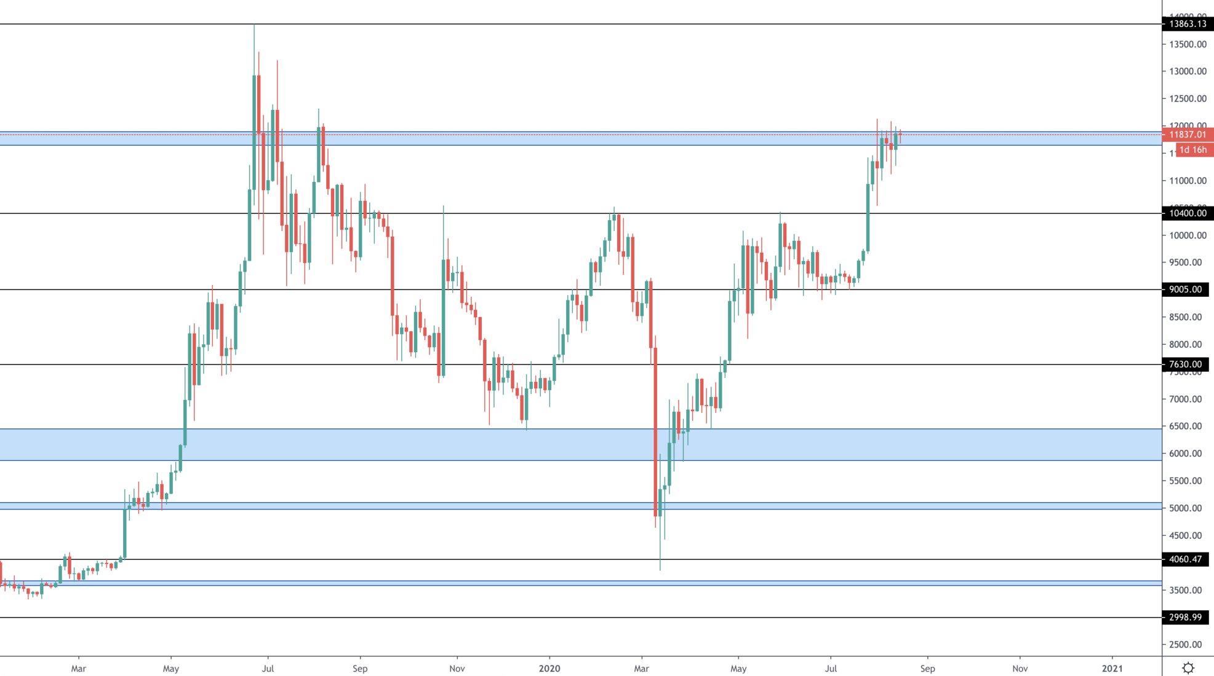
Task: Click the 1d 16h bar countdown label
Action: [x=1193, y=150]
